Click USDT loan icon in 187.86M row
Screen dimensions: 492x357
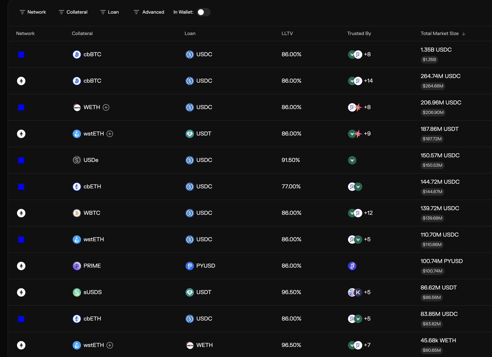click(189, 134)
